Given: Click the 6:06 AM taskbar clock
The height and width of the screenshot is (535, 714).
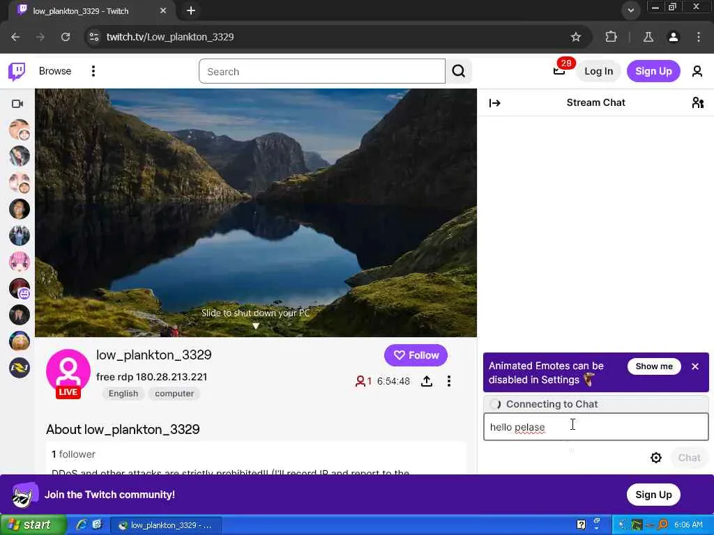Looking at the screenshot, I should [x=688, y=525].
